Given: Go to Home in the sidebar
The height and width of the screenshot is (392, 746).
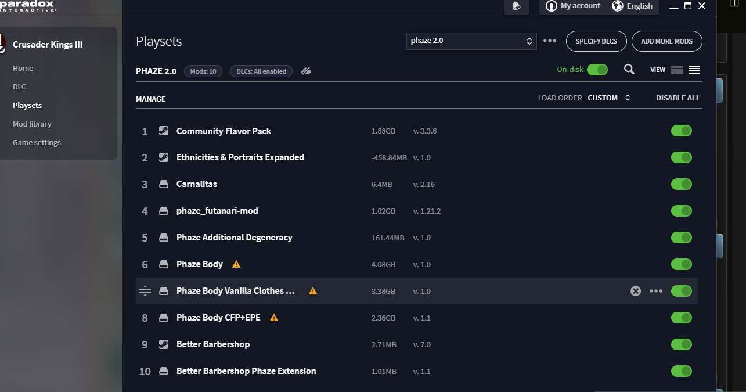Looking at the screenshot, I should coord(23,68).
